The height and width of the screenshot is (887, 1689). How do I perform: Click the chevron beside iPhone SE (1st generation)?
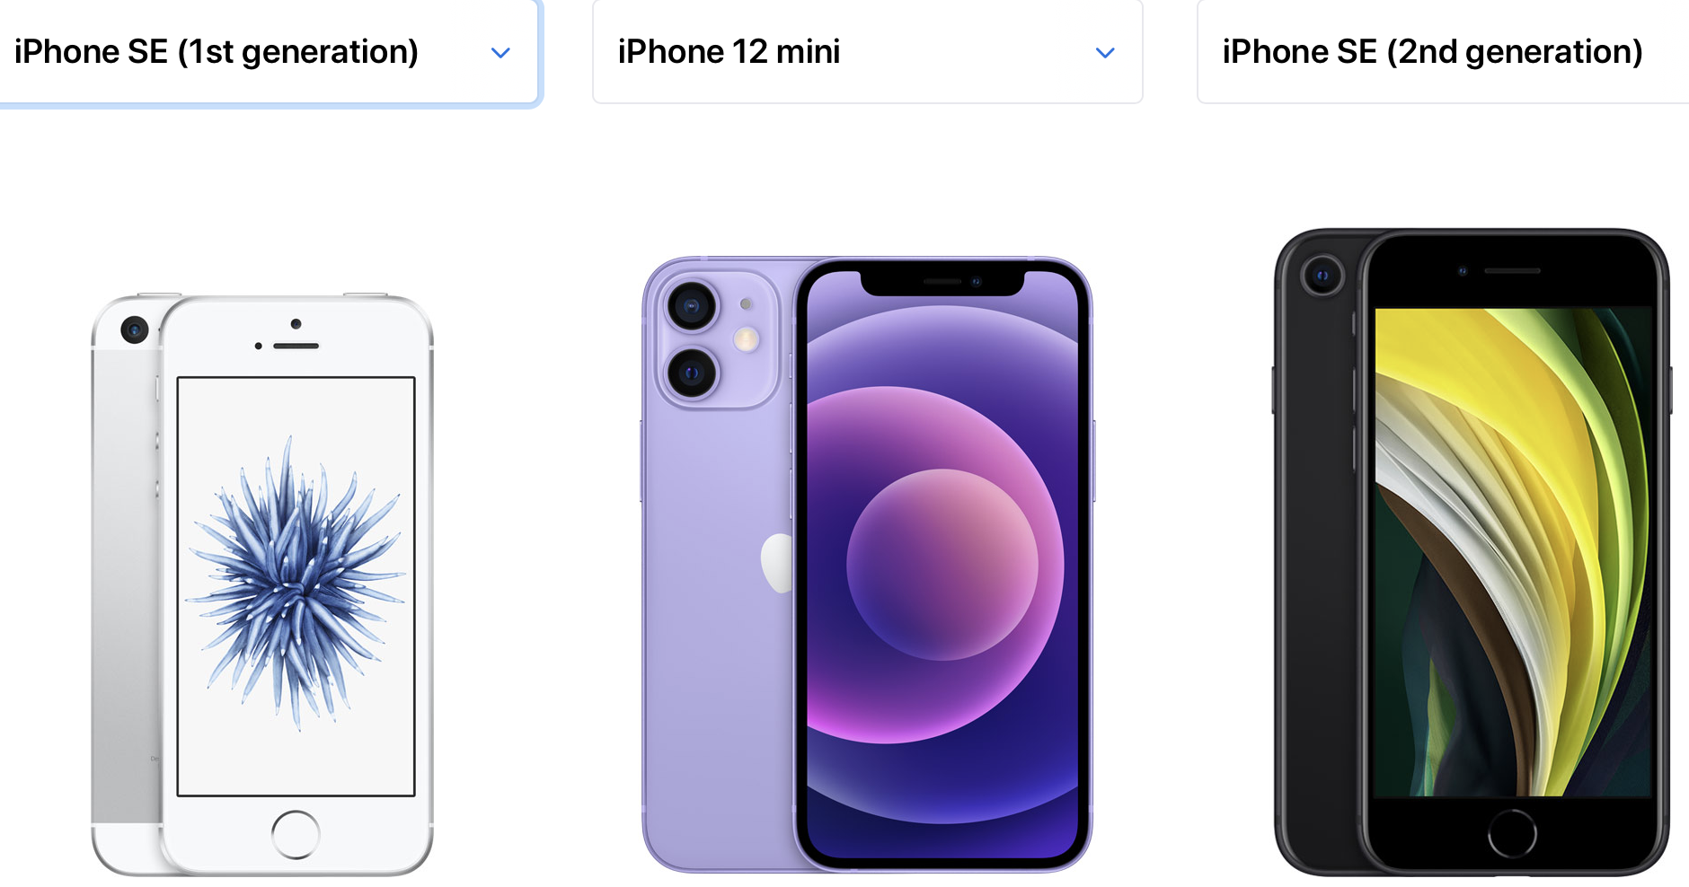[500, 53]
